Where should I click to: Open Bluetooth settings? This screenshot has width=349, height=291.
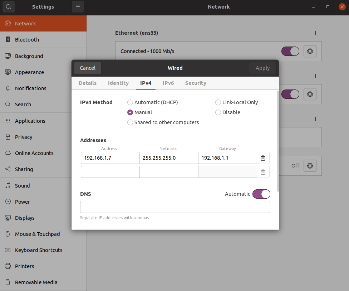click(43, 40)
